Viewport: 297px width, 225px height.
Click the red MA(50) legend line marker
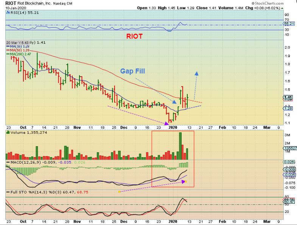[x=8, y=50]
